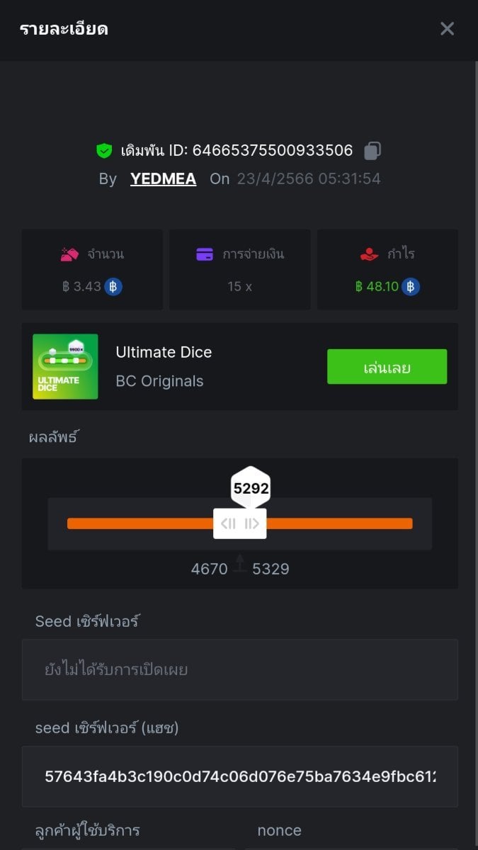Click the server seed field
This screenshot has width=478, height=850.
click(x=239, y=669)
